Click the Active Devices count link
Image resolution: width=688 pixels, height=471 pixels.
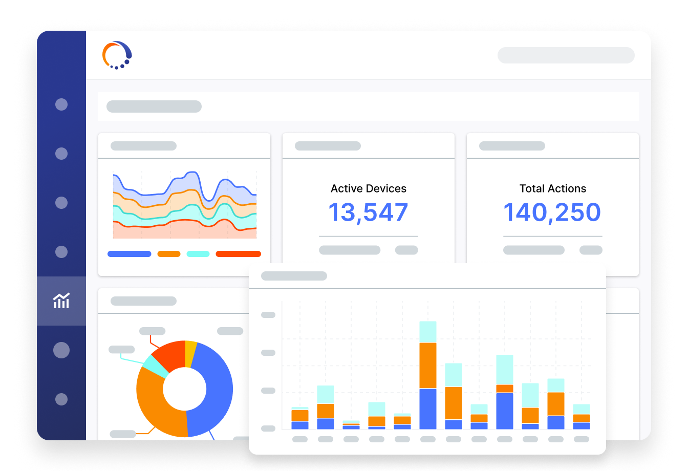tap(368, 211)
